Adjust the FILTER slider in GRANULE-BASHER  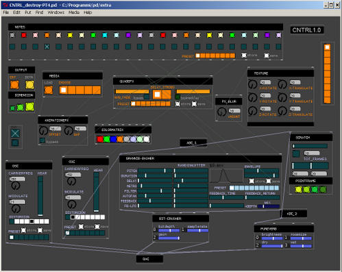pyautogui.click(x=155, y=190)
